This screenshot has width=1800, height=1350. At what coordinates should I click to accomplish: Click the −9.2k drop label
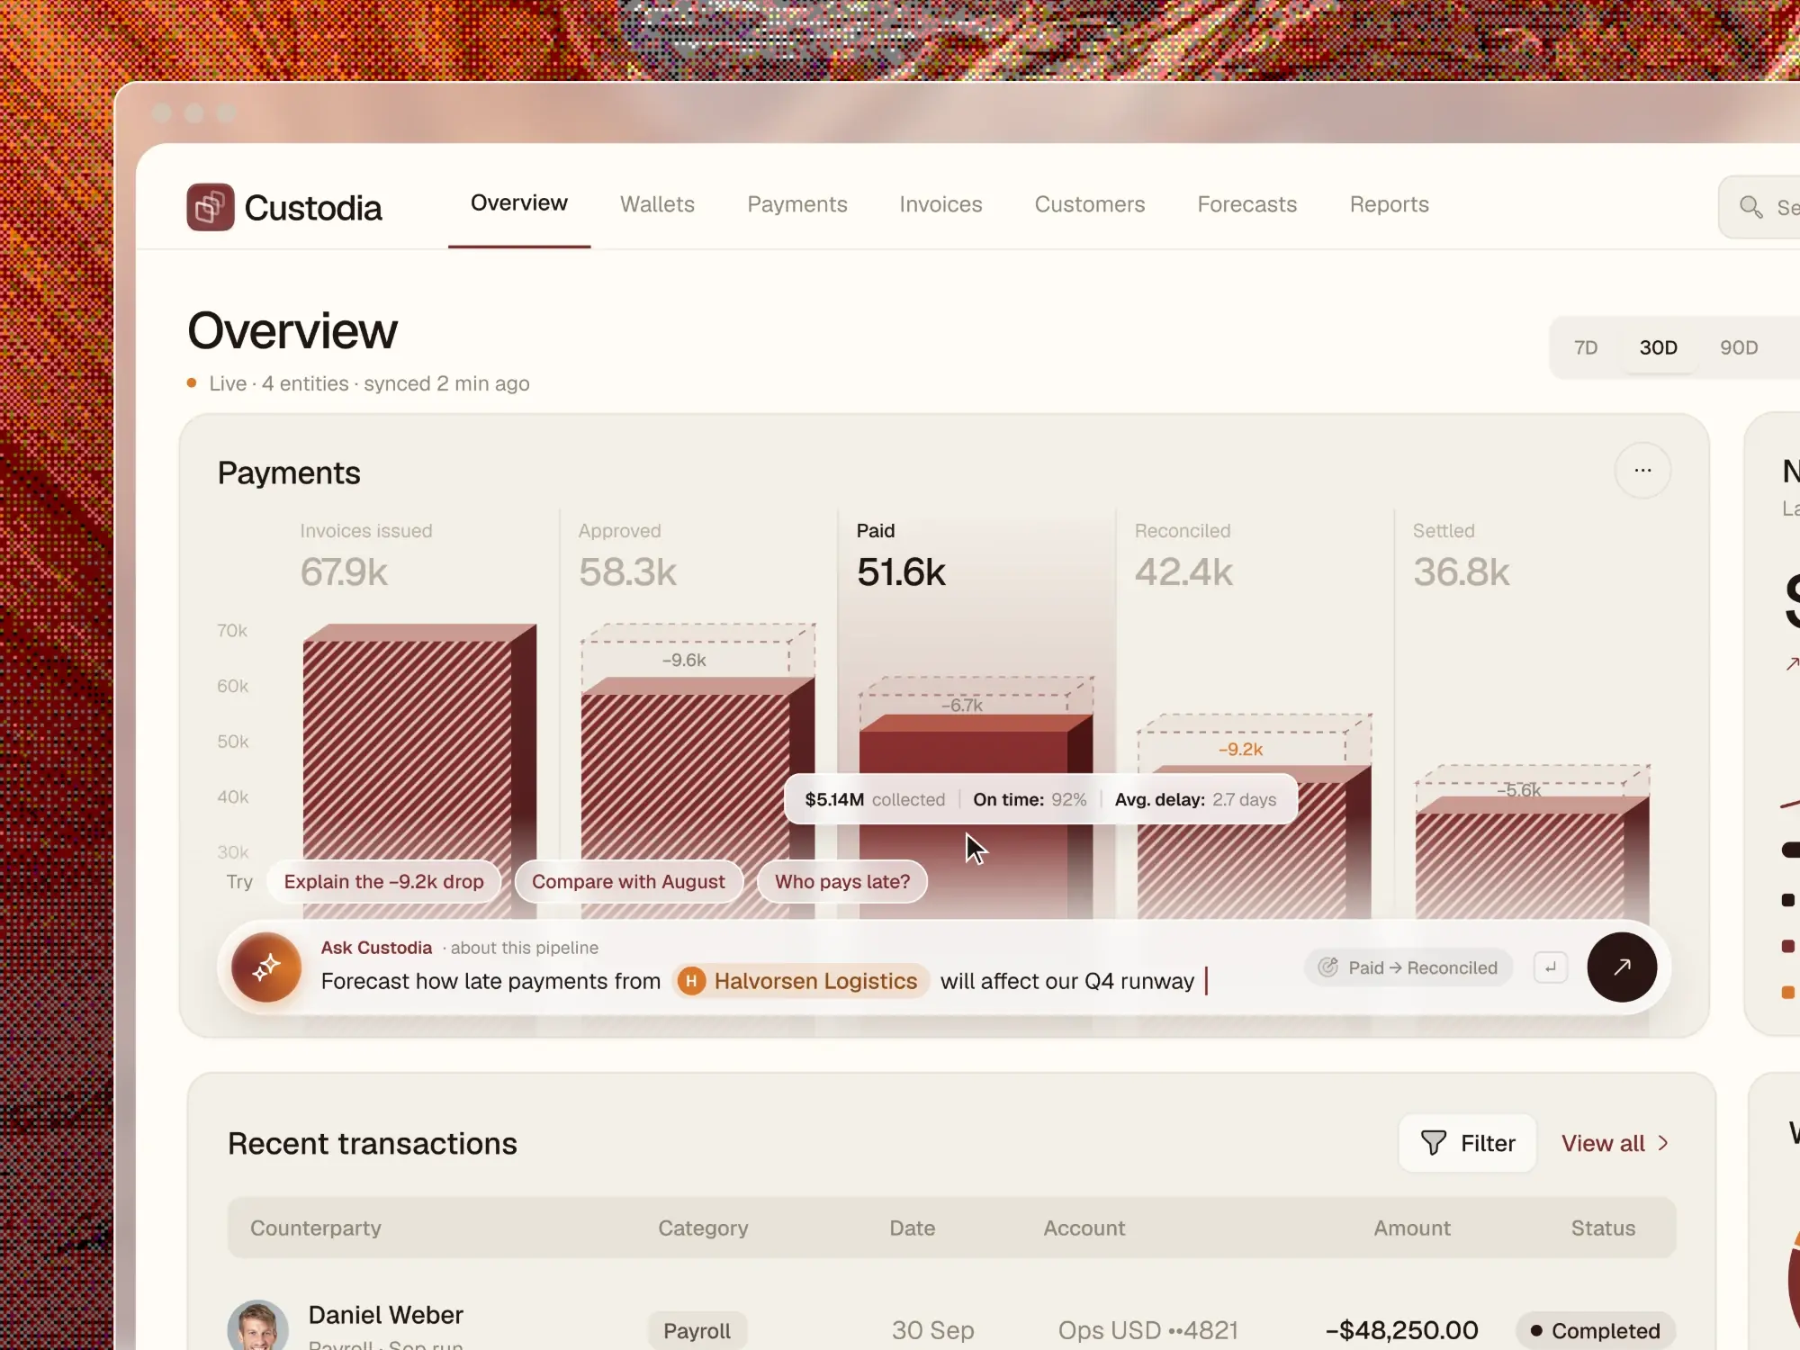coord(1240,749)
